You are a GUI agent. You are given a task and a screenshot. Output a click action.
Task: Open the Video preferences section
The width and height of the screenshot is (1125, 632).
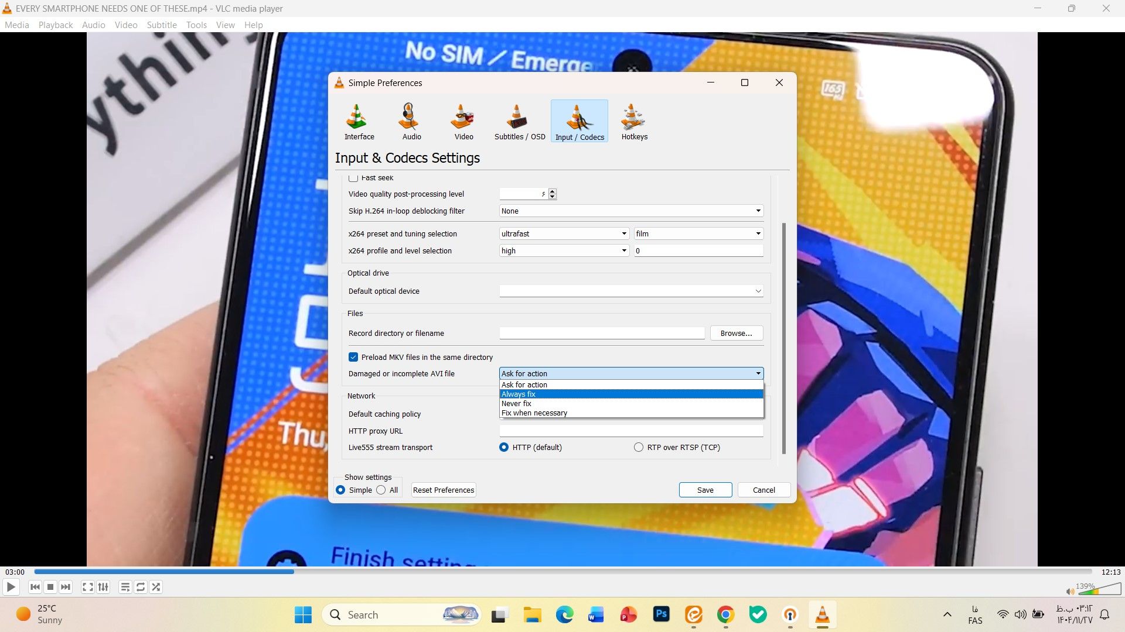(x=462, y=121)
